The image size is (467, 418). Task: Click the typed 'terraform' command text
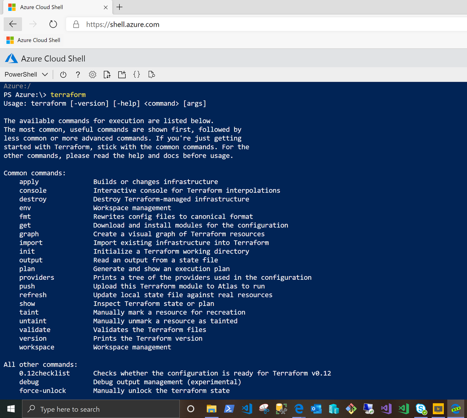(68, 95)
